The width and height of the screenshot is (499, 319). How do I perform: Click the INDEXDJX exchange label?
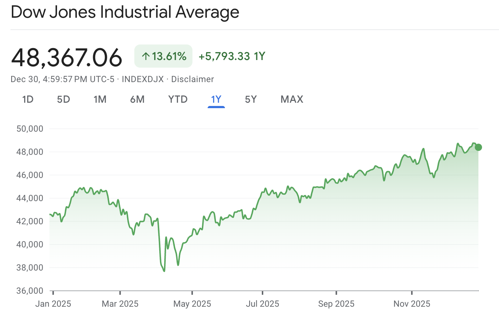click(143, 79)
